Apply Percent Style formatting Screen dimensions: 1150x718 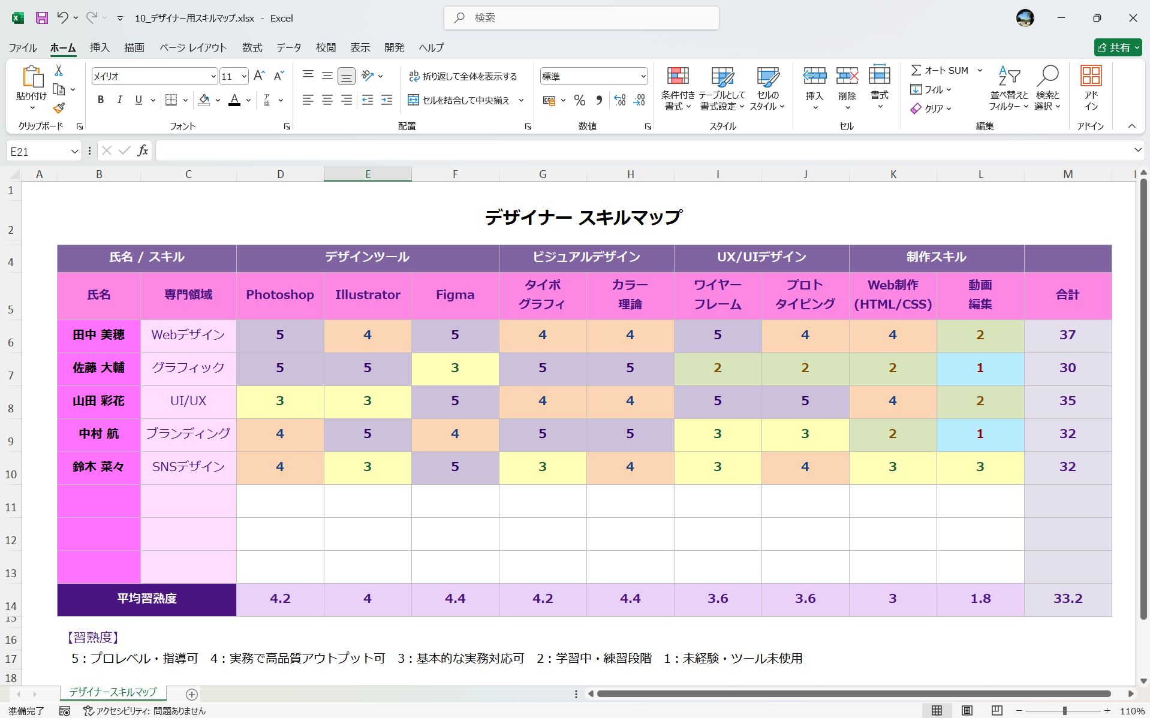click(579, 100)
